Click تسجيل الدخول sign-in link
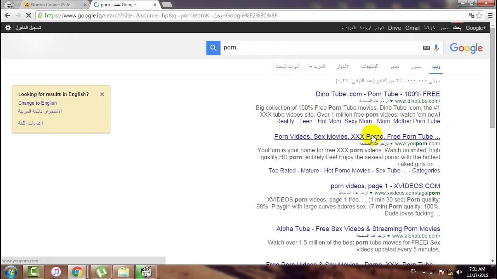This screenshot has width=497, height=279. 28,28
